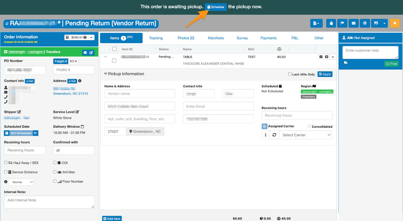Select the SO # toggle button
403x221 pixels.
coord(73,61)
